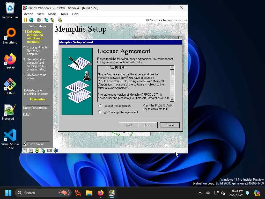The width and height of the screenshot is (265, 199).
Task: Click the teal hard reset icon
Action: [x=31, y=20]
